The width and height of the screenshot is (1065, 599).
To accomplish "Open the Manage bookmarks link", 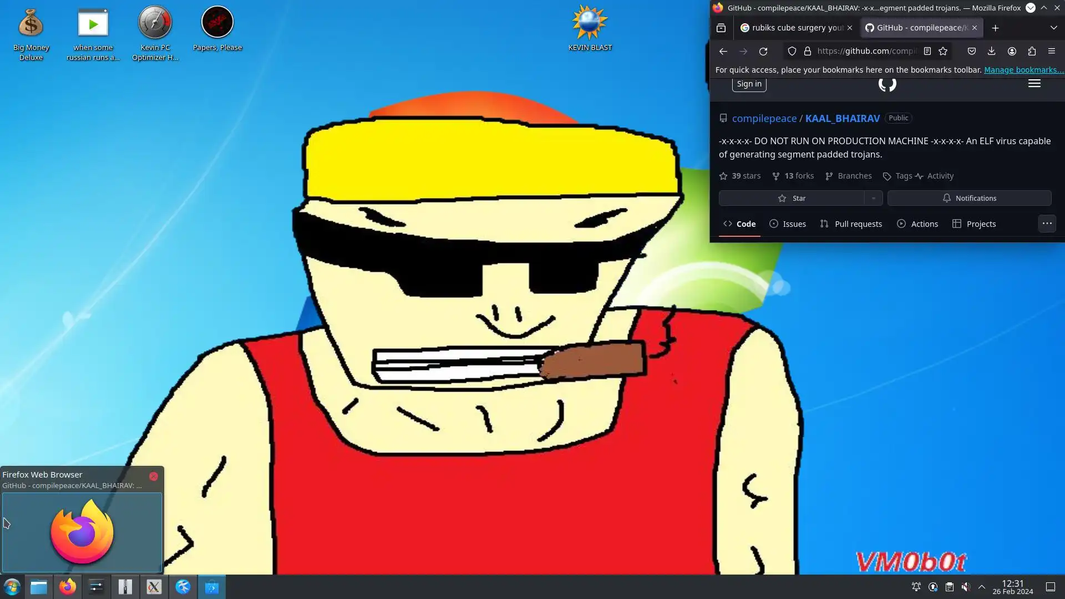I will coord(1023,70).
